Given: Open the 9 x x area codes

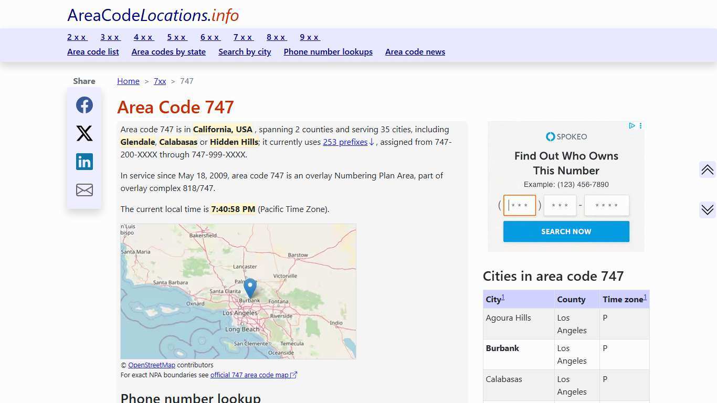Looking at the screenshot, I should (x=310, y=37).
